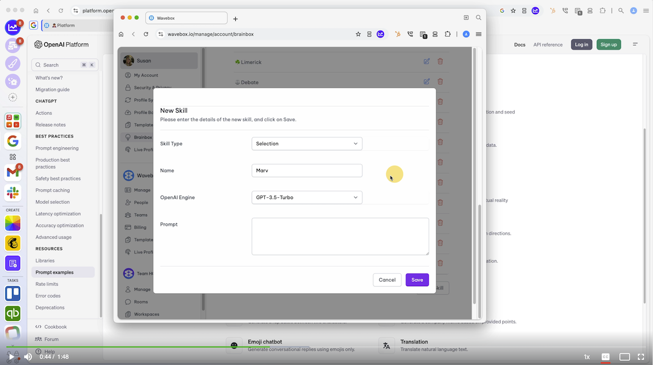Bookmark the Wavebox page with star icon

pos(358,34)
